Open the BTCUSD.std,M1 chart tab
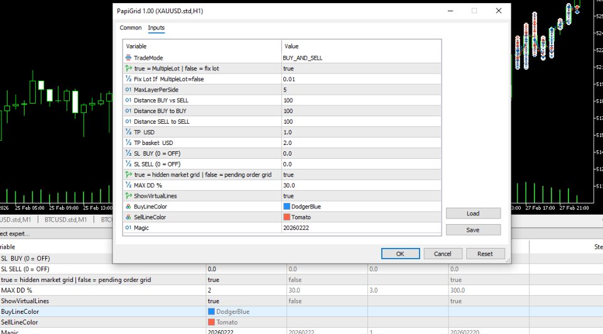Image resolution: width=603 pixels, height=334 pixels. 66,220
